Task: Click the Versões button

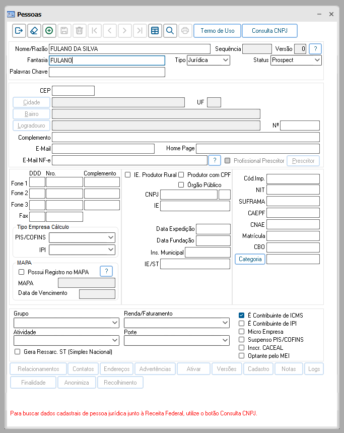Action: tap(227, 369)
